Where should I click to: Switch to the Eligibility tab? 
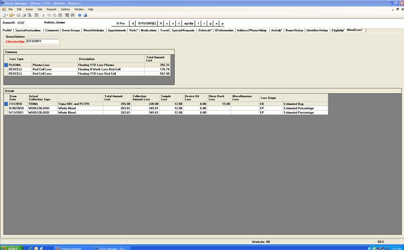338,30
